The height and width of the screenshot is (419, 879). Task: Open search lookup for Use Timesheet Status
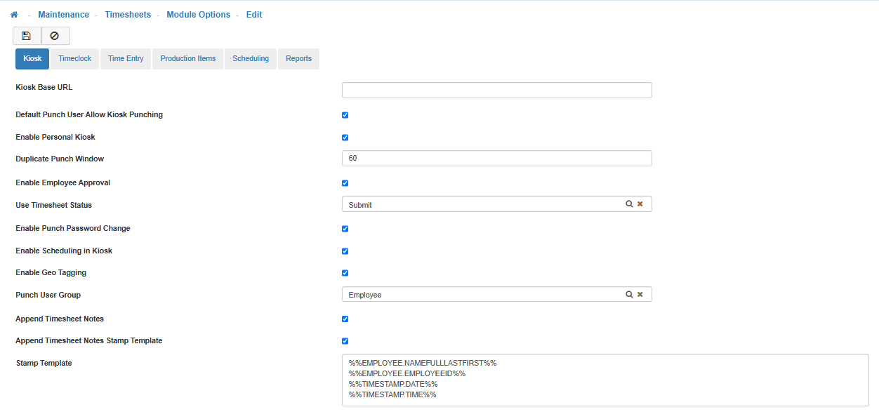pos(629,204)
